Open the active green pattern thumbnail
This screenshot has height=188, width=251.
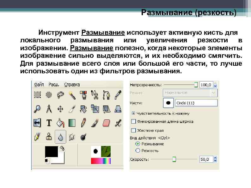pyautogui.click(x=106, y=151)
